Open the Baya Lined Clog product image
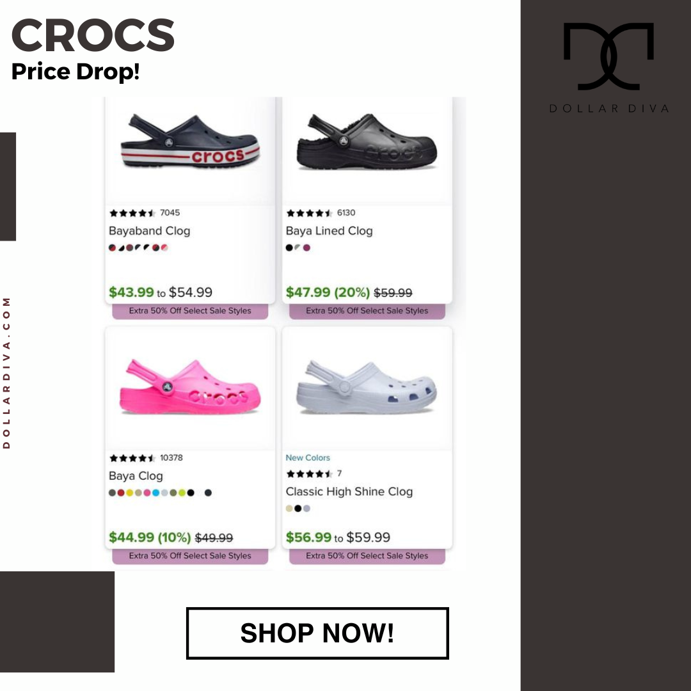The height and width of the screenshot is (691, 691). point(367,142)
